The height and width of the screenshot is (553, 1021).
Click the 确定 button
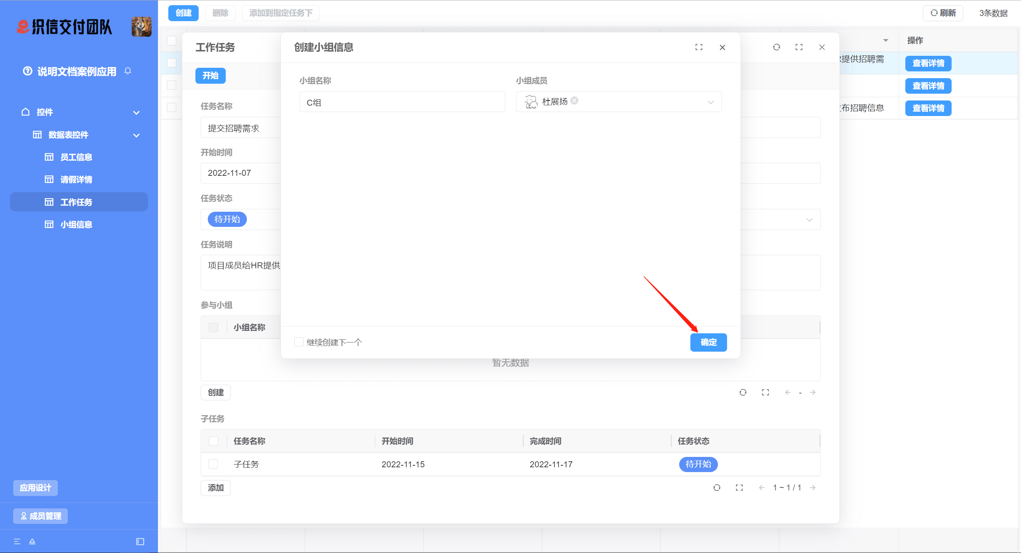[x=708, y=342]
